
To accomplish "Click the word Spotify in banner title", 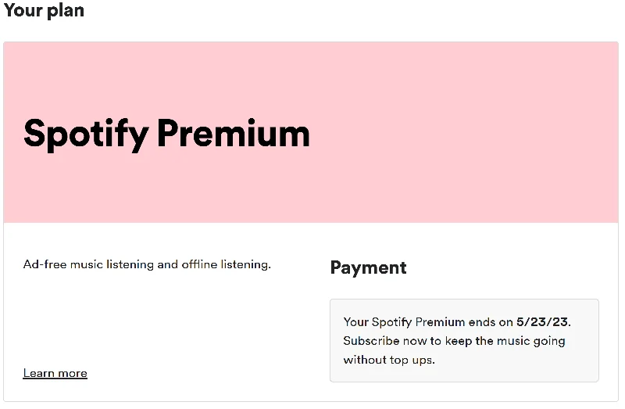I will pyautogui.click(x=86, y=135).
